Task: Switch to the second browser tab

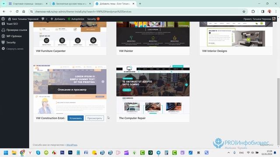Action: coord(71,3)
